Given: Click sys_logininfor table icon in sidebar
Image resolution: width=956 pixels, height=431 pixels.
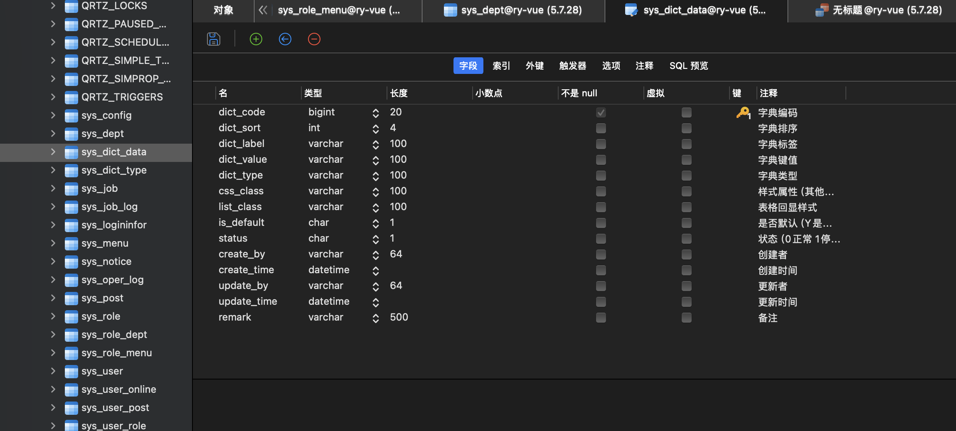Looking at the screenshot, I should [x=71, y=225].
